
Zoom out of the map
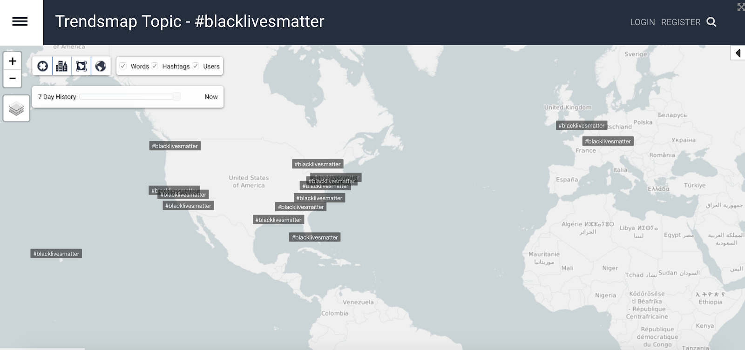click(13, 79)
